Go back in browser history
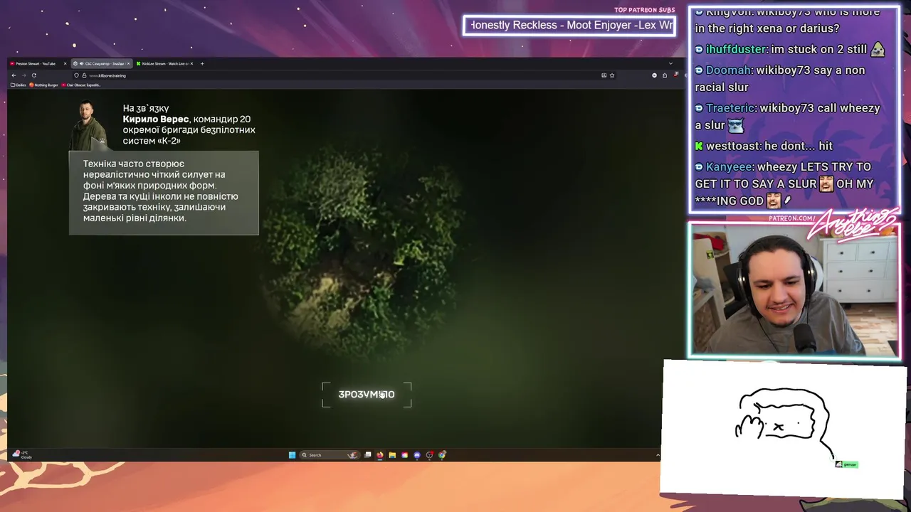911x512 pixels. pyautogui.click(x=14, y=75)
